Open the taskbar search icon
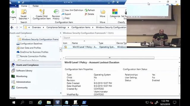Image resolution: width=190 pixels, height=106 pixels. 22,102
